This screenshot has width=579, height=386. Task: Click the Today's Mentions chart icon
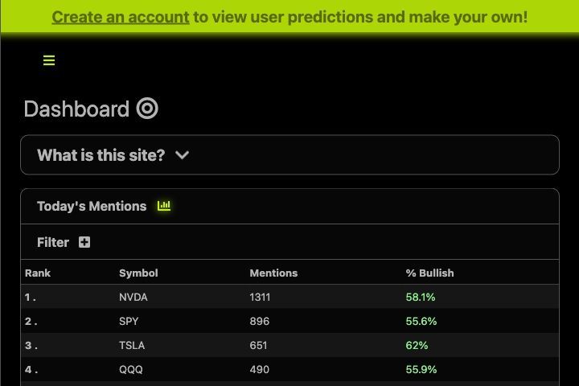pyautogui.click(x=164, y=206)
